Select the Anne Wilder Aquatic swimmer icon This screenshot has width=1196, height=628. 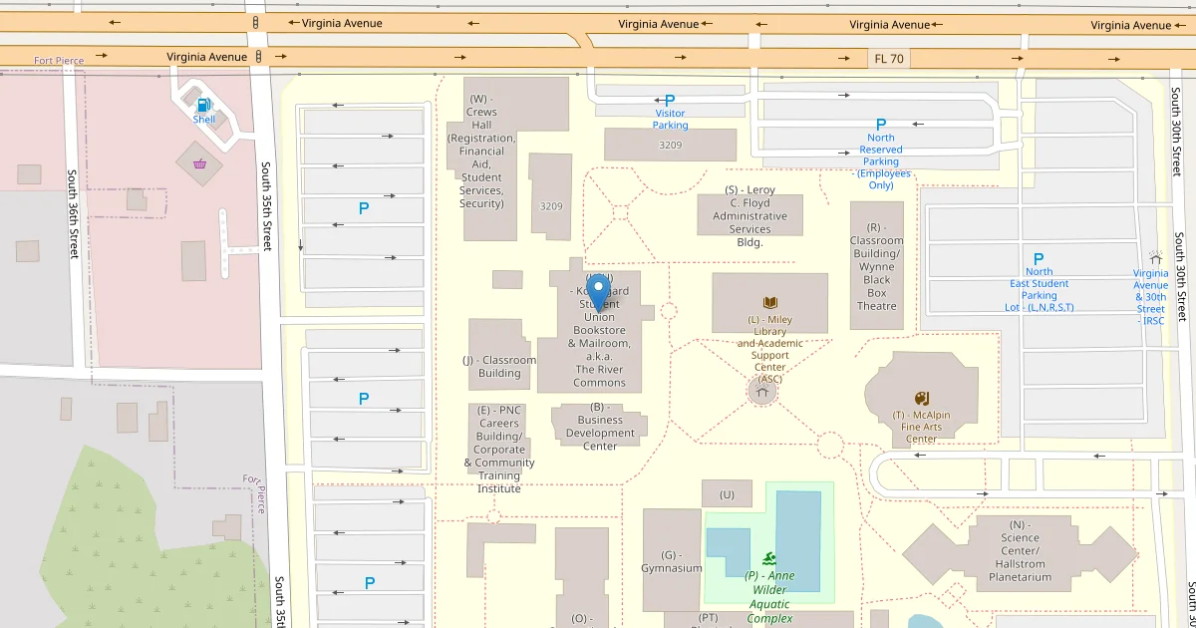click(769, 558)
